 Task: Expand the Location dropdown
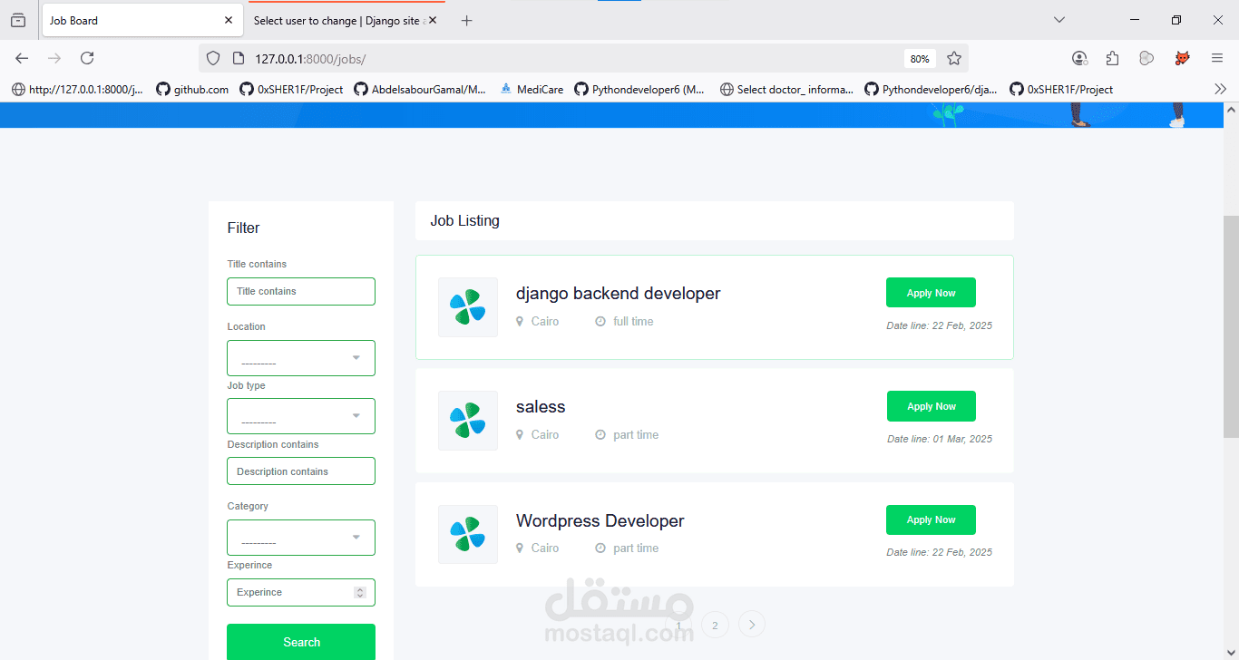pos(301,358)
